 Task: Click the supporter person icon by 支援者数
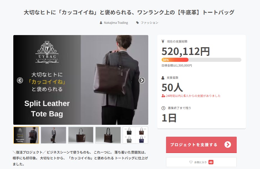coord(163,78)
